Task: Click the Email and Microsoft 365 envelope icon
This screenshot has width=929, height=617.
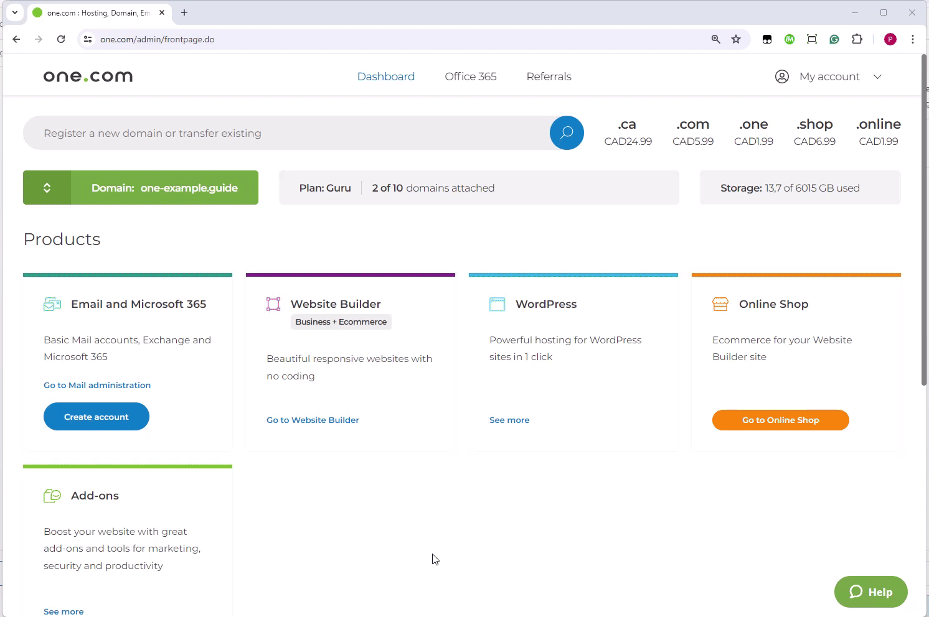Action: 52,304
